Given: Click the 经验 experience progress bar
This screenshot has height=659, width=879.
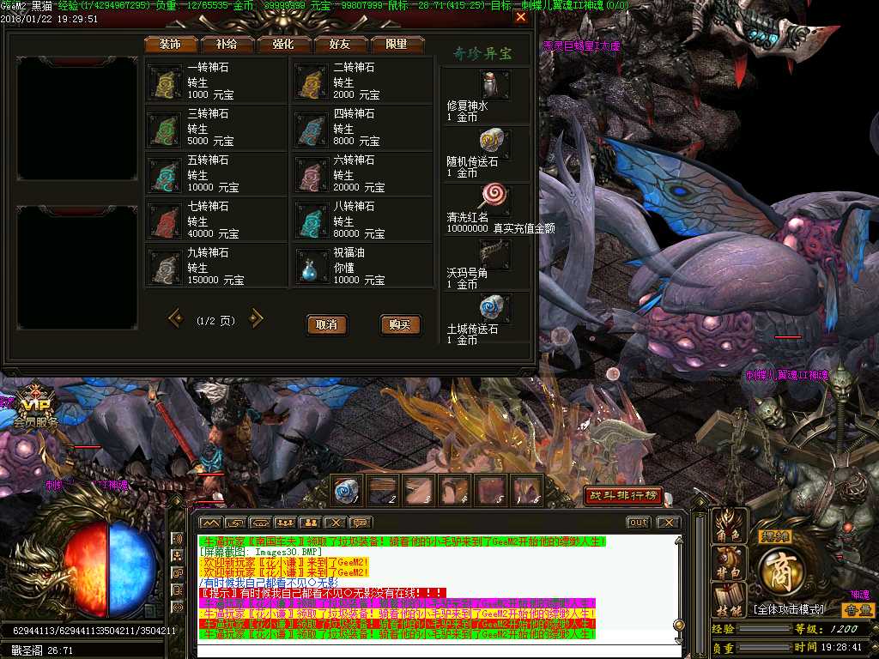Looking at the screenshot, I should pos(763,629).
